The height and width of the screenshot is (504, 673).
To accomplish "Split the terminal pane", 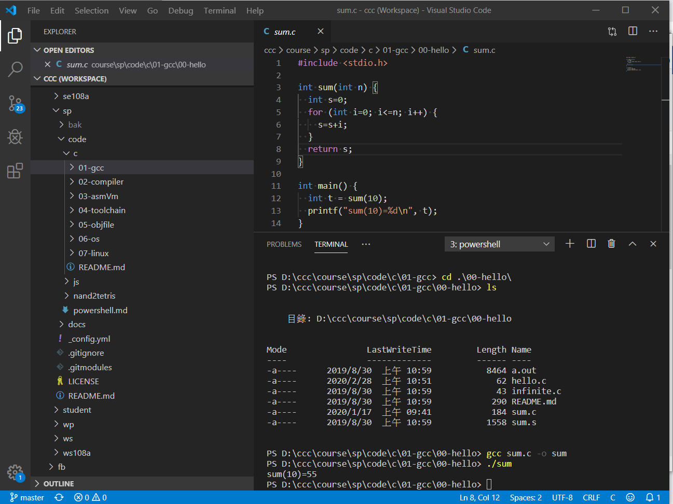I will click(591, 244).
